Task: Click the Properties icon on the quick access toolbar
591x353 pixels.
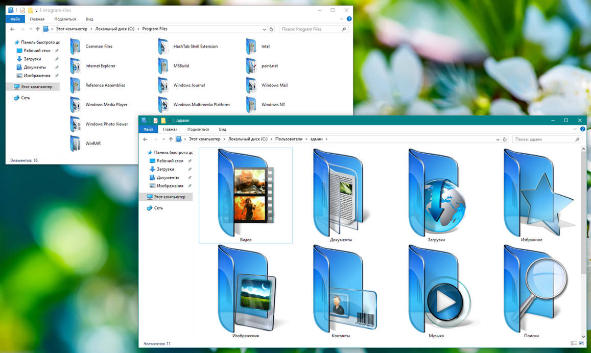Action: [x=155, y=121]
